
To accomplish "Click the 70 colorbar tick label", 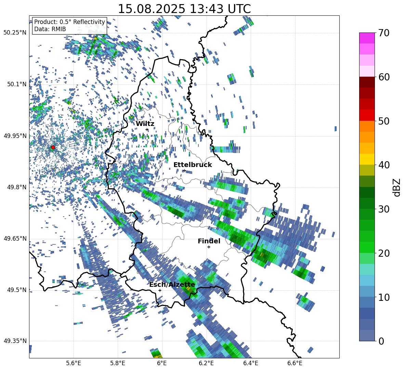I will [384, 33].
